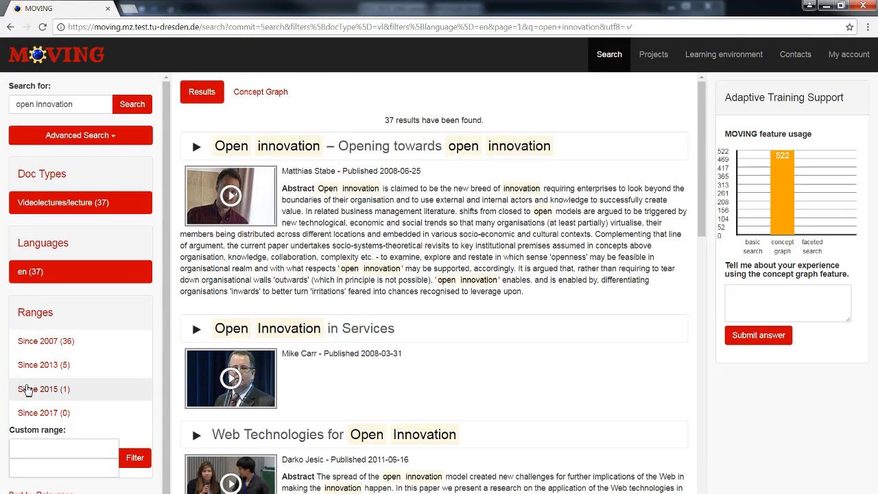The width and height of the screenshot is (878, 494).
Task: Open 'Open Innovation in Services' title link
Action: [305, 329]
